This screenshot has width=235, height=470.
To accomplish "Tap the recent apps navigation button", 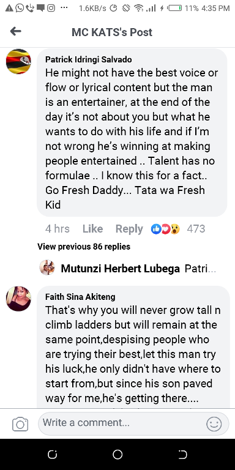I will click(x=52, y=455).
